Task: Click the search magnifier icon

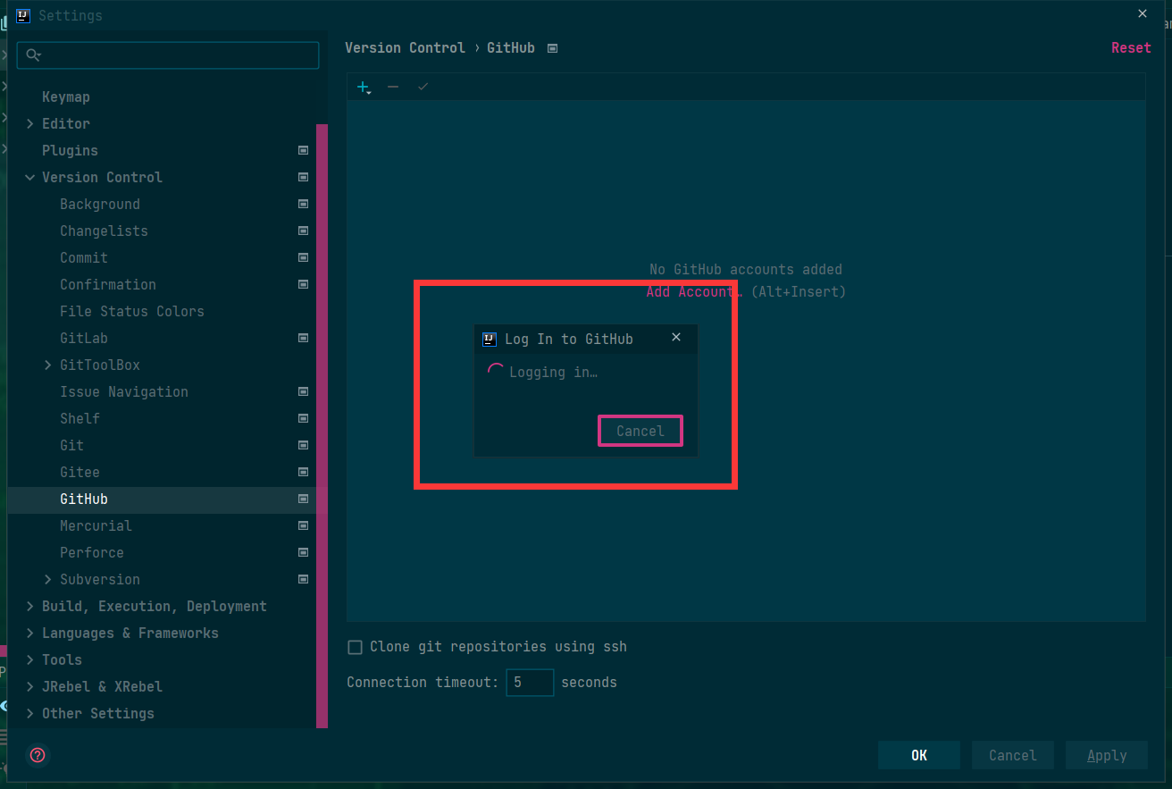Action: (33, 55)
